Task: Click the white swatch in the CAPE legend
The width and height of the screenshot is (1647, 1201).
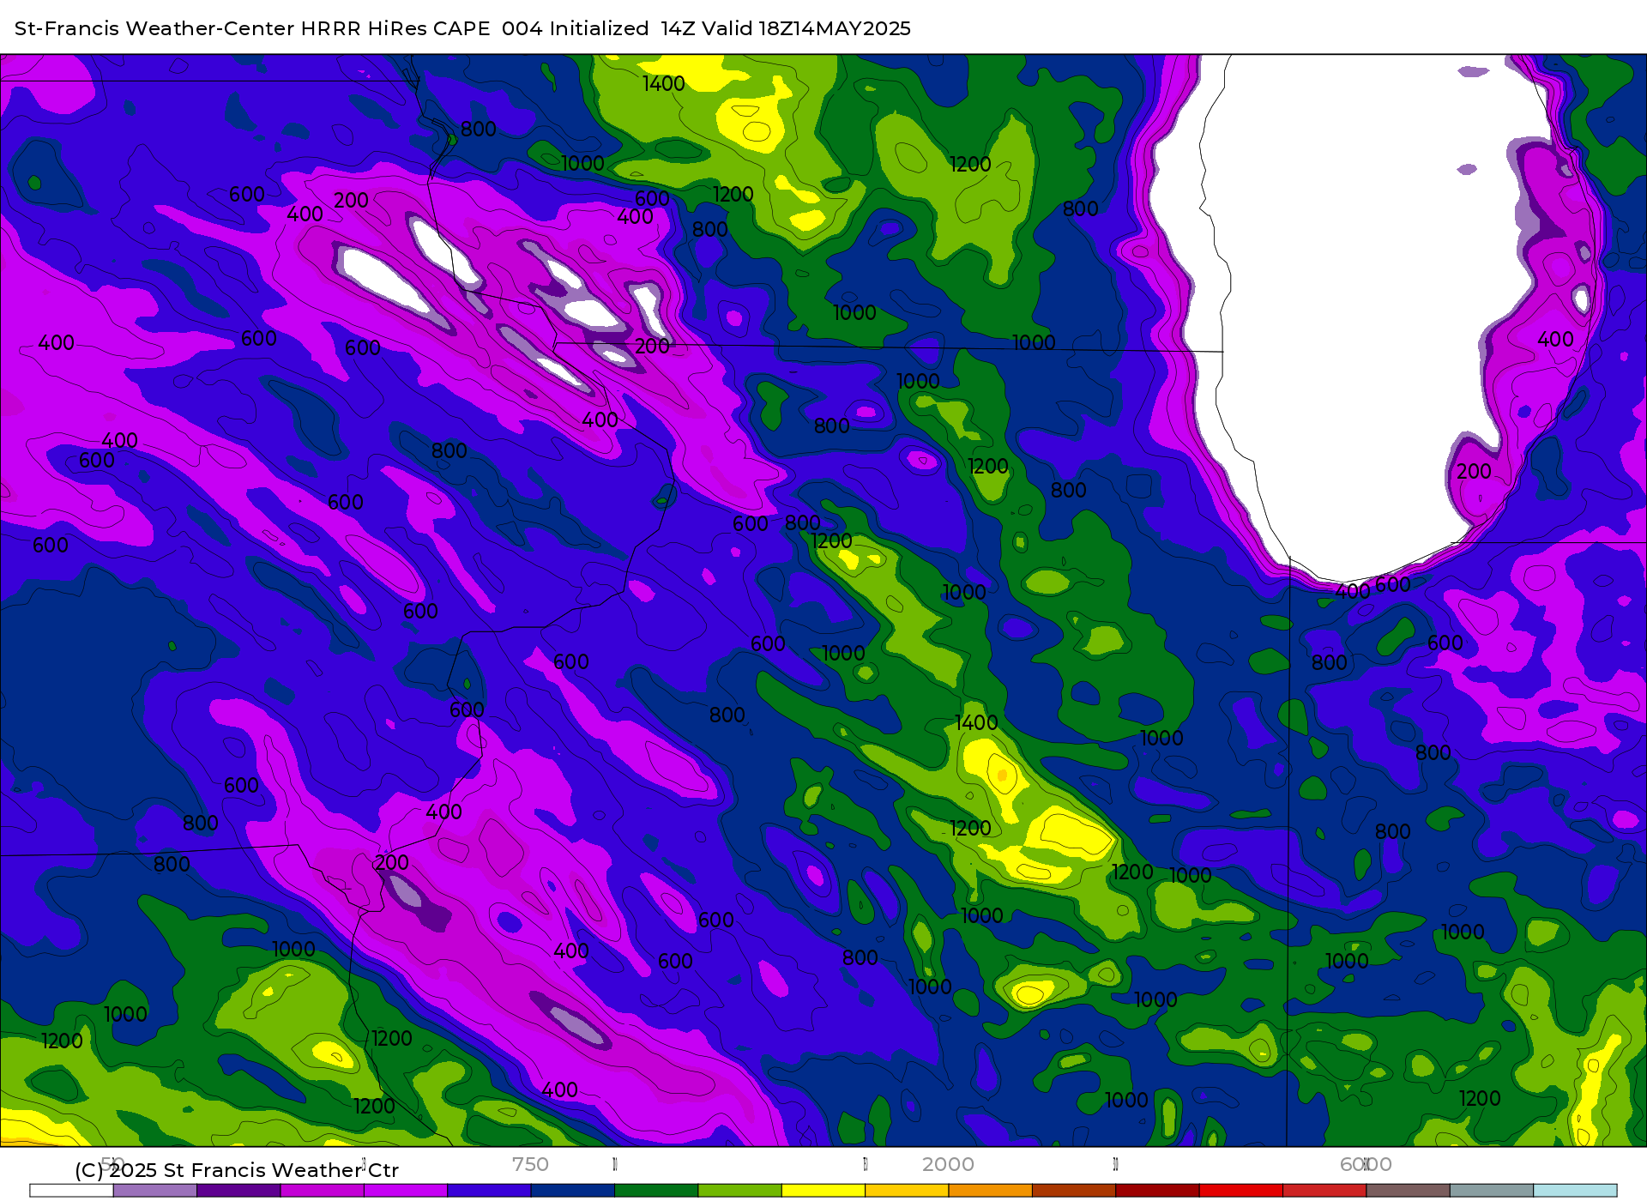Action: pyautogui.click(x=71, y=1191)
